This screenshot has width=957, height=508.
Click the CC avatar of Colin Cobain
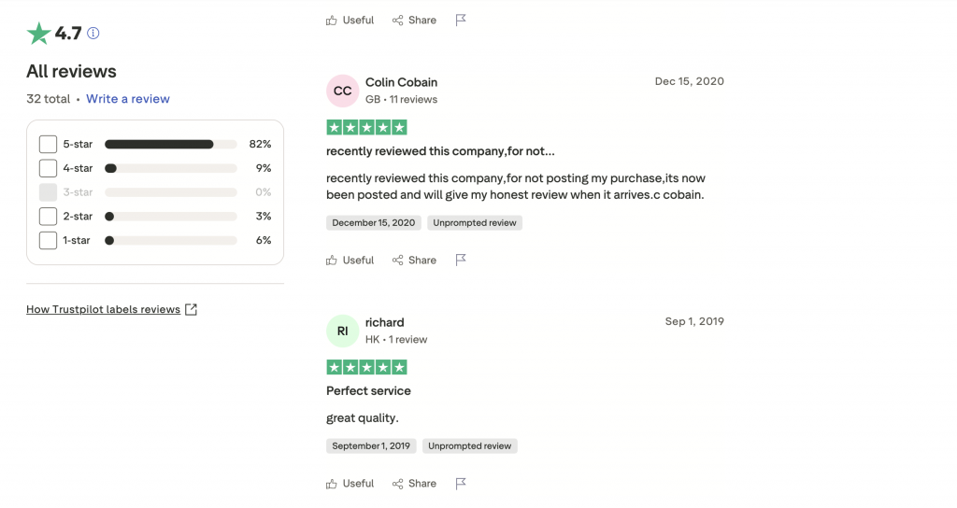point(343,91)
